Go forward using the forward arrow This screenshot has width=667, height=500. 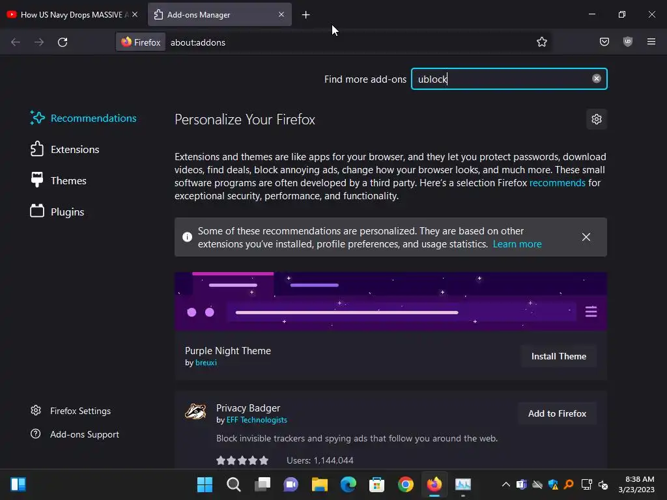point(39,42)
